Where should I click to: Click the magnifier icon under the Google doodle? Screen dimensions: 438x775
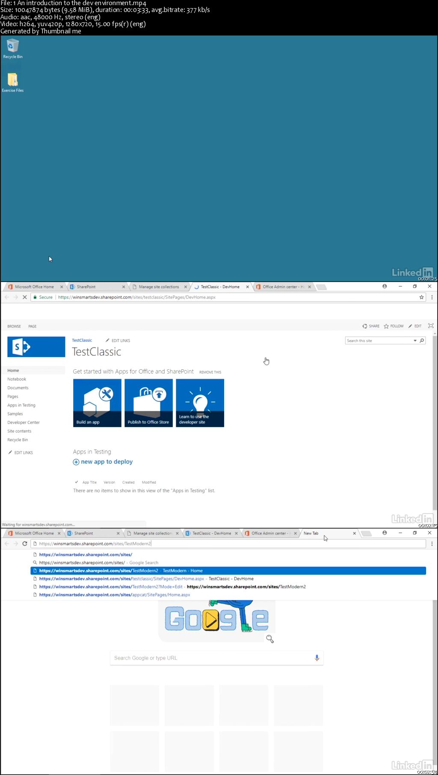coord(270,639)
